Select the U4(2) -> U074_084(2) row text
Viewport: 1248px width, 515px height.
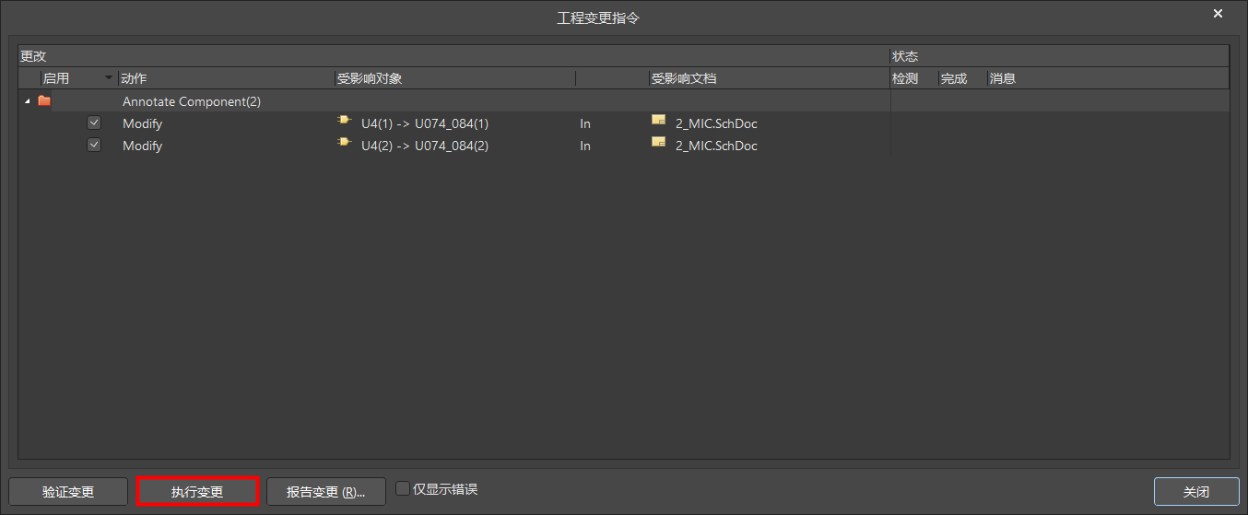tap(425, 146)
